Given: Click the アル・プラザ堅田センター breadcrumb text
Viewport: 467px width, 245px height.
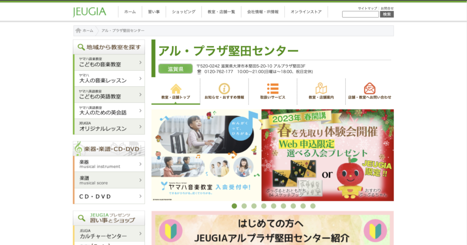Looking at the screenshot, I should tap(123, 31).
